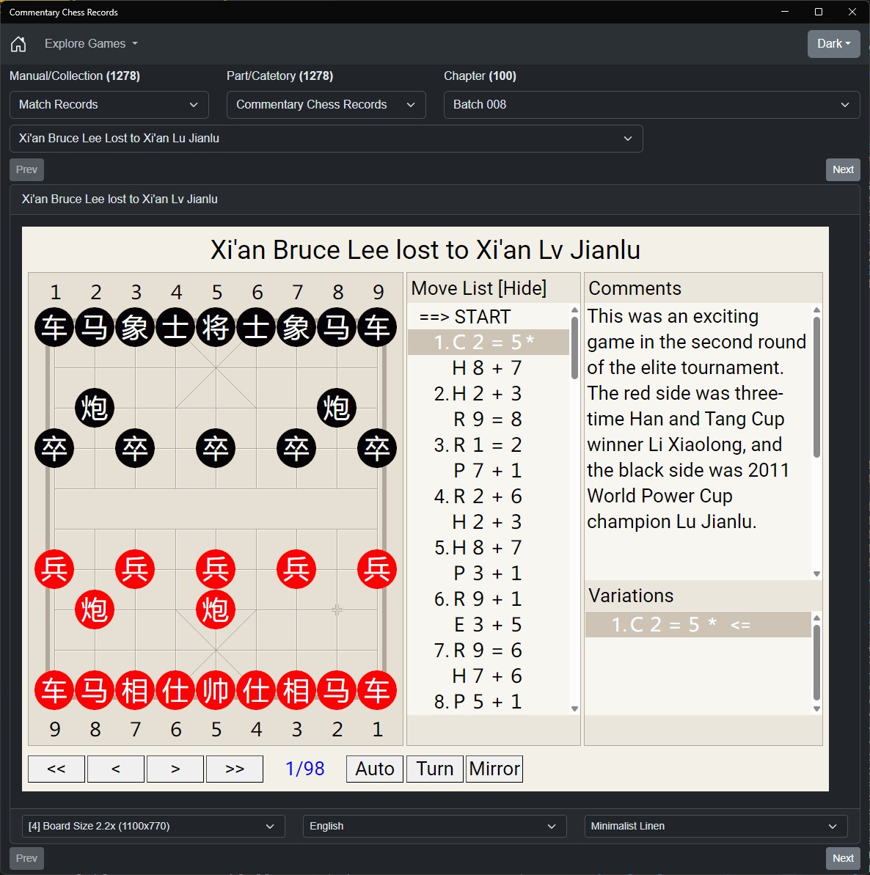Click the move list scrollbar thumb
The image size is (870, 875).
(575, 348)
